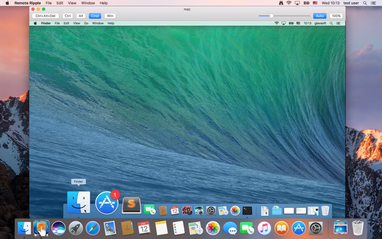The width and height of the screenshot is (382, 239).
Task: Open File menu in local menu bar
Action: coord(49,3)
